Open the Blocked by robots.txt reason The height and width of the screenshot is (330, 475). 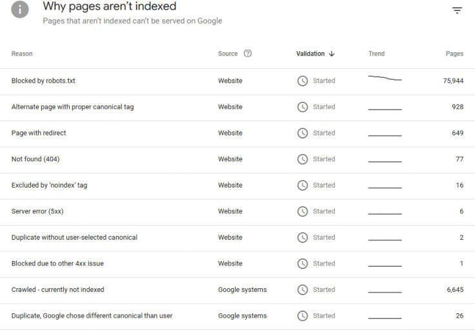tap(43, 81)
